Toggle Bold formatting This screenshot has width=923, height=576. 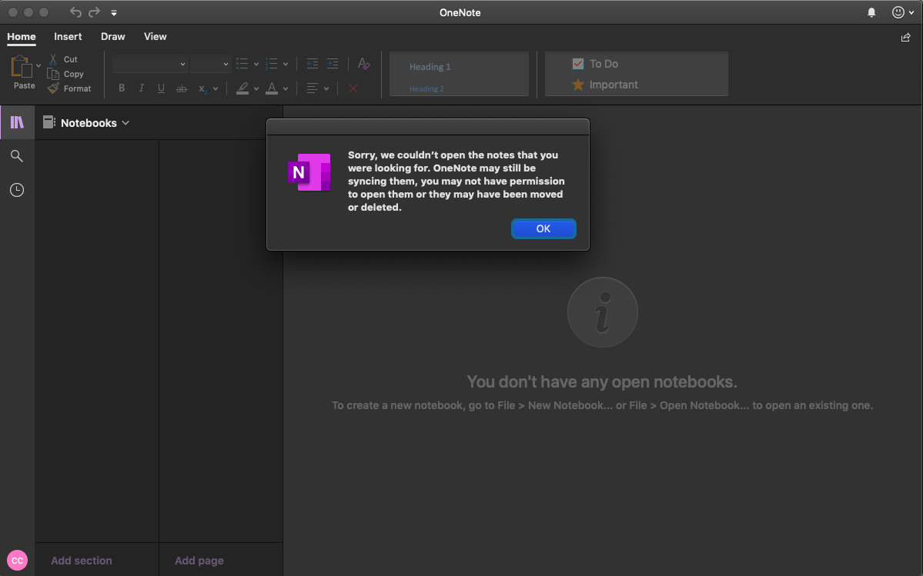[122, 88]
